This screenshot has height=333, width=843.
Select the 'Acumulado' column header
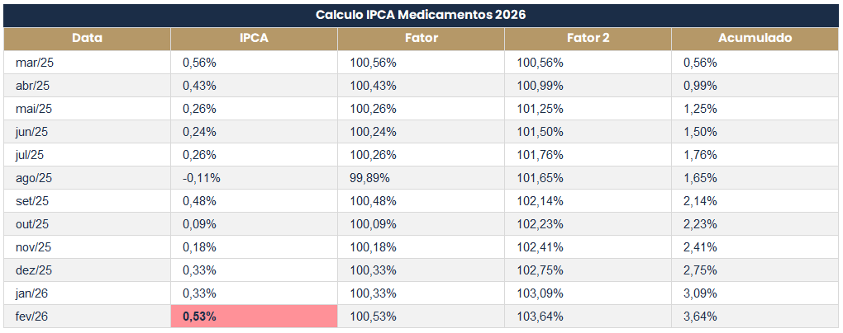click(755, 38)
